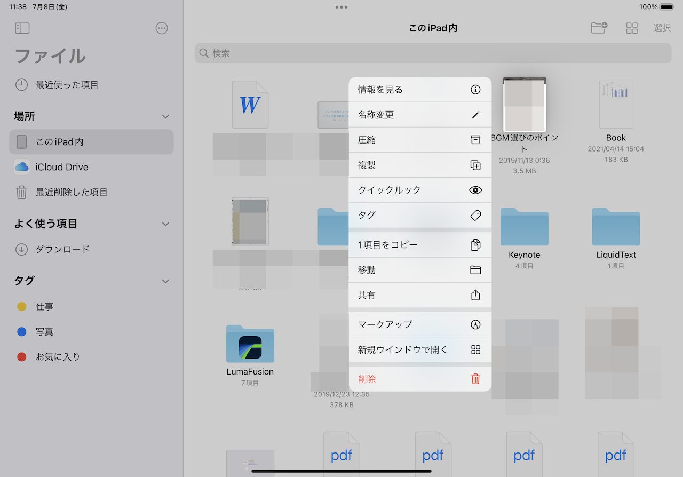Click the selected file preview thumbnail
The height and width of the screenshot is (477, 683).
tap(525, 105)
